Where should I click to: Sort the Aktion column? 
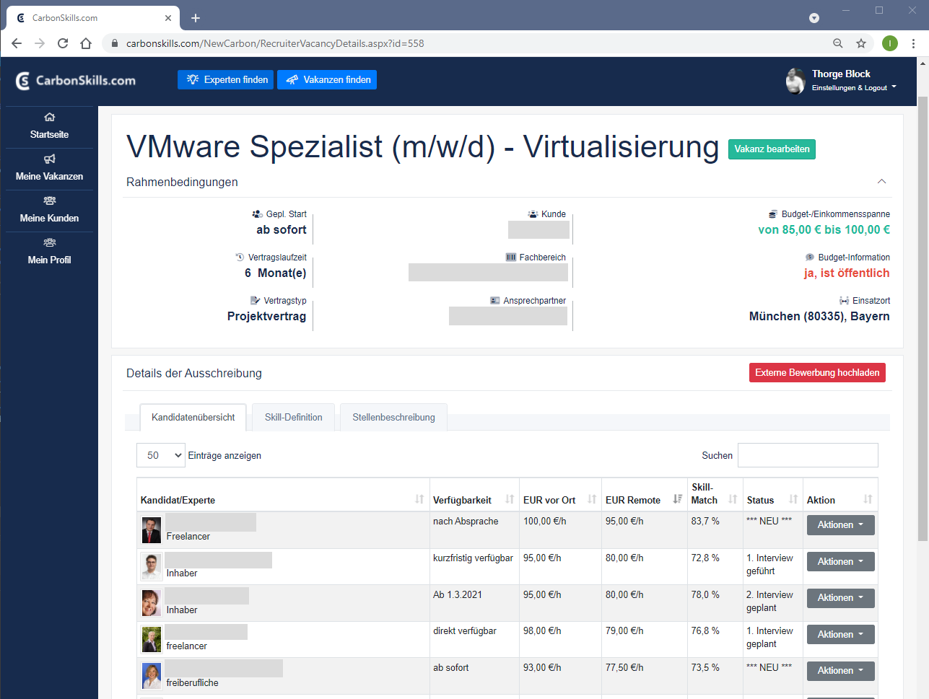tap(868, 499)
